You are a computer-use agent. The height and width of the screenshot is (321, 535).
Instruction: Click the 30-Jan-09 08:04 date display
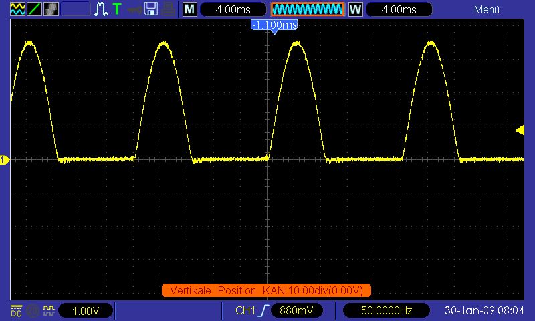pos(484,310)
